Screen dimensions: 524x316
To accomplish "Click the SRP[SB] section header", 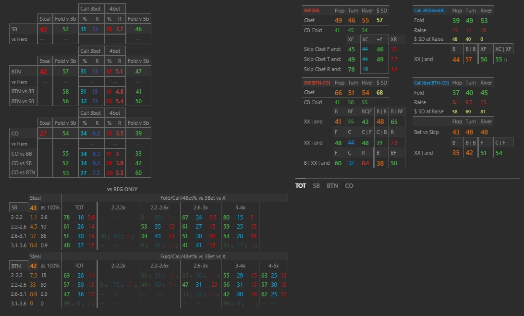I will coord(311,11).
